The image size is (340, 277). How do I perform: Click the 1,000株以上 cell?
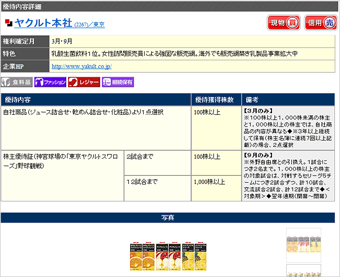coord(216,188)
